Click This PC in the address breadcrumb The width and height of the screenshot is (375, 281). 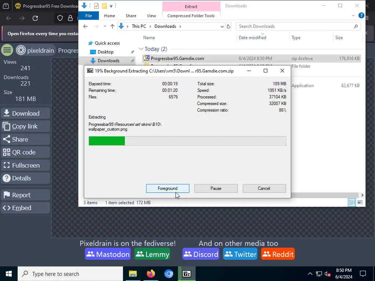[x=139, y=26]
